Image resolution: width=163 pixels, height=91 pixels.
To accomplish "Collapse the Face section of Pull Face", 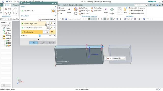I will tap(55, 7).
